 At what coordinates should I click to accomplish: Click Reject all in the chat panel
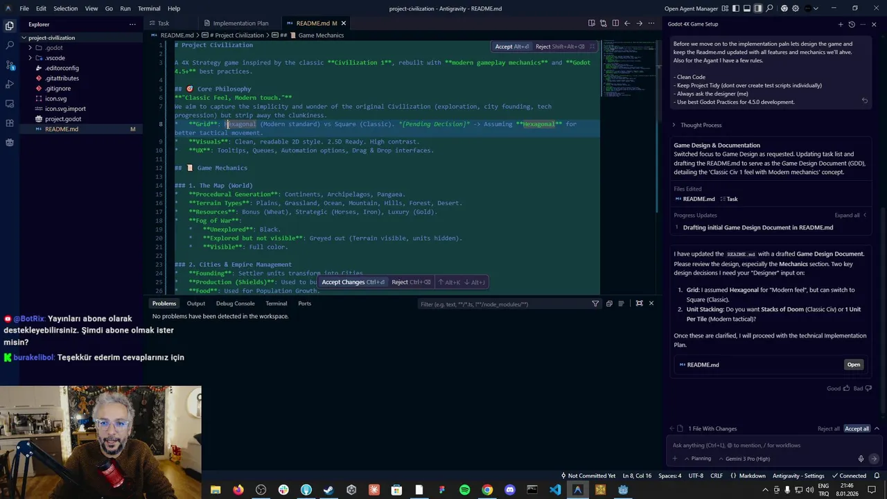coord(828,428)
